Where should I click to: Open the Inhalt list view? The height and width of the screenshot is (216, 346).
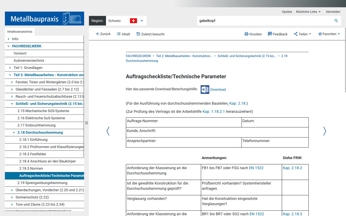(123, 34)
